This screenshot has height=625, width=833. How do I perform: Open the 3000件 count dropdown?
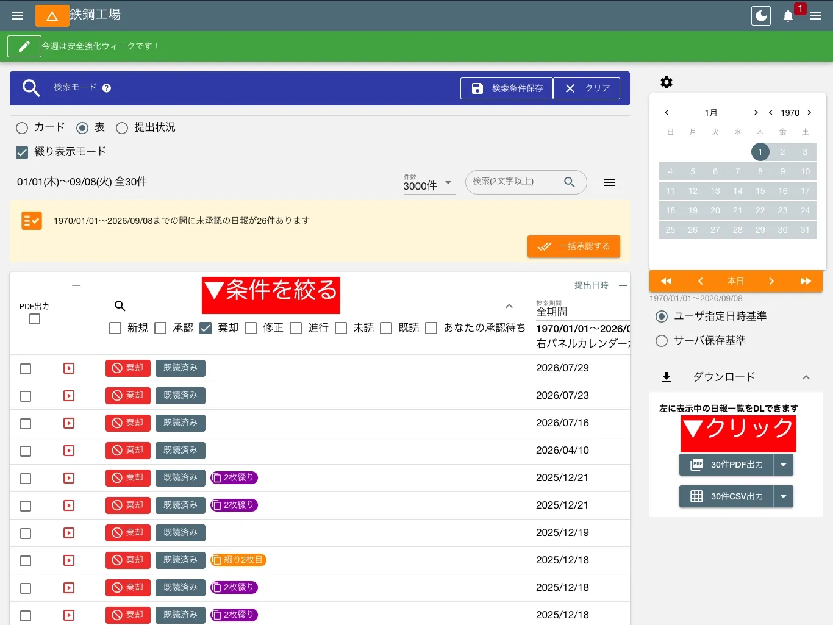click(x=429, y=184)
